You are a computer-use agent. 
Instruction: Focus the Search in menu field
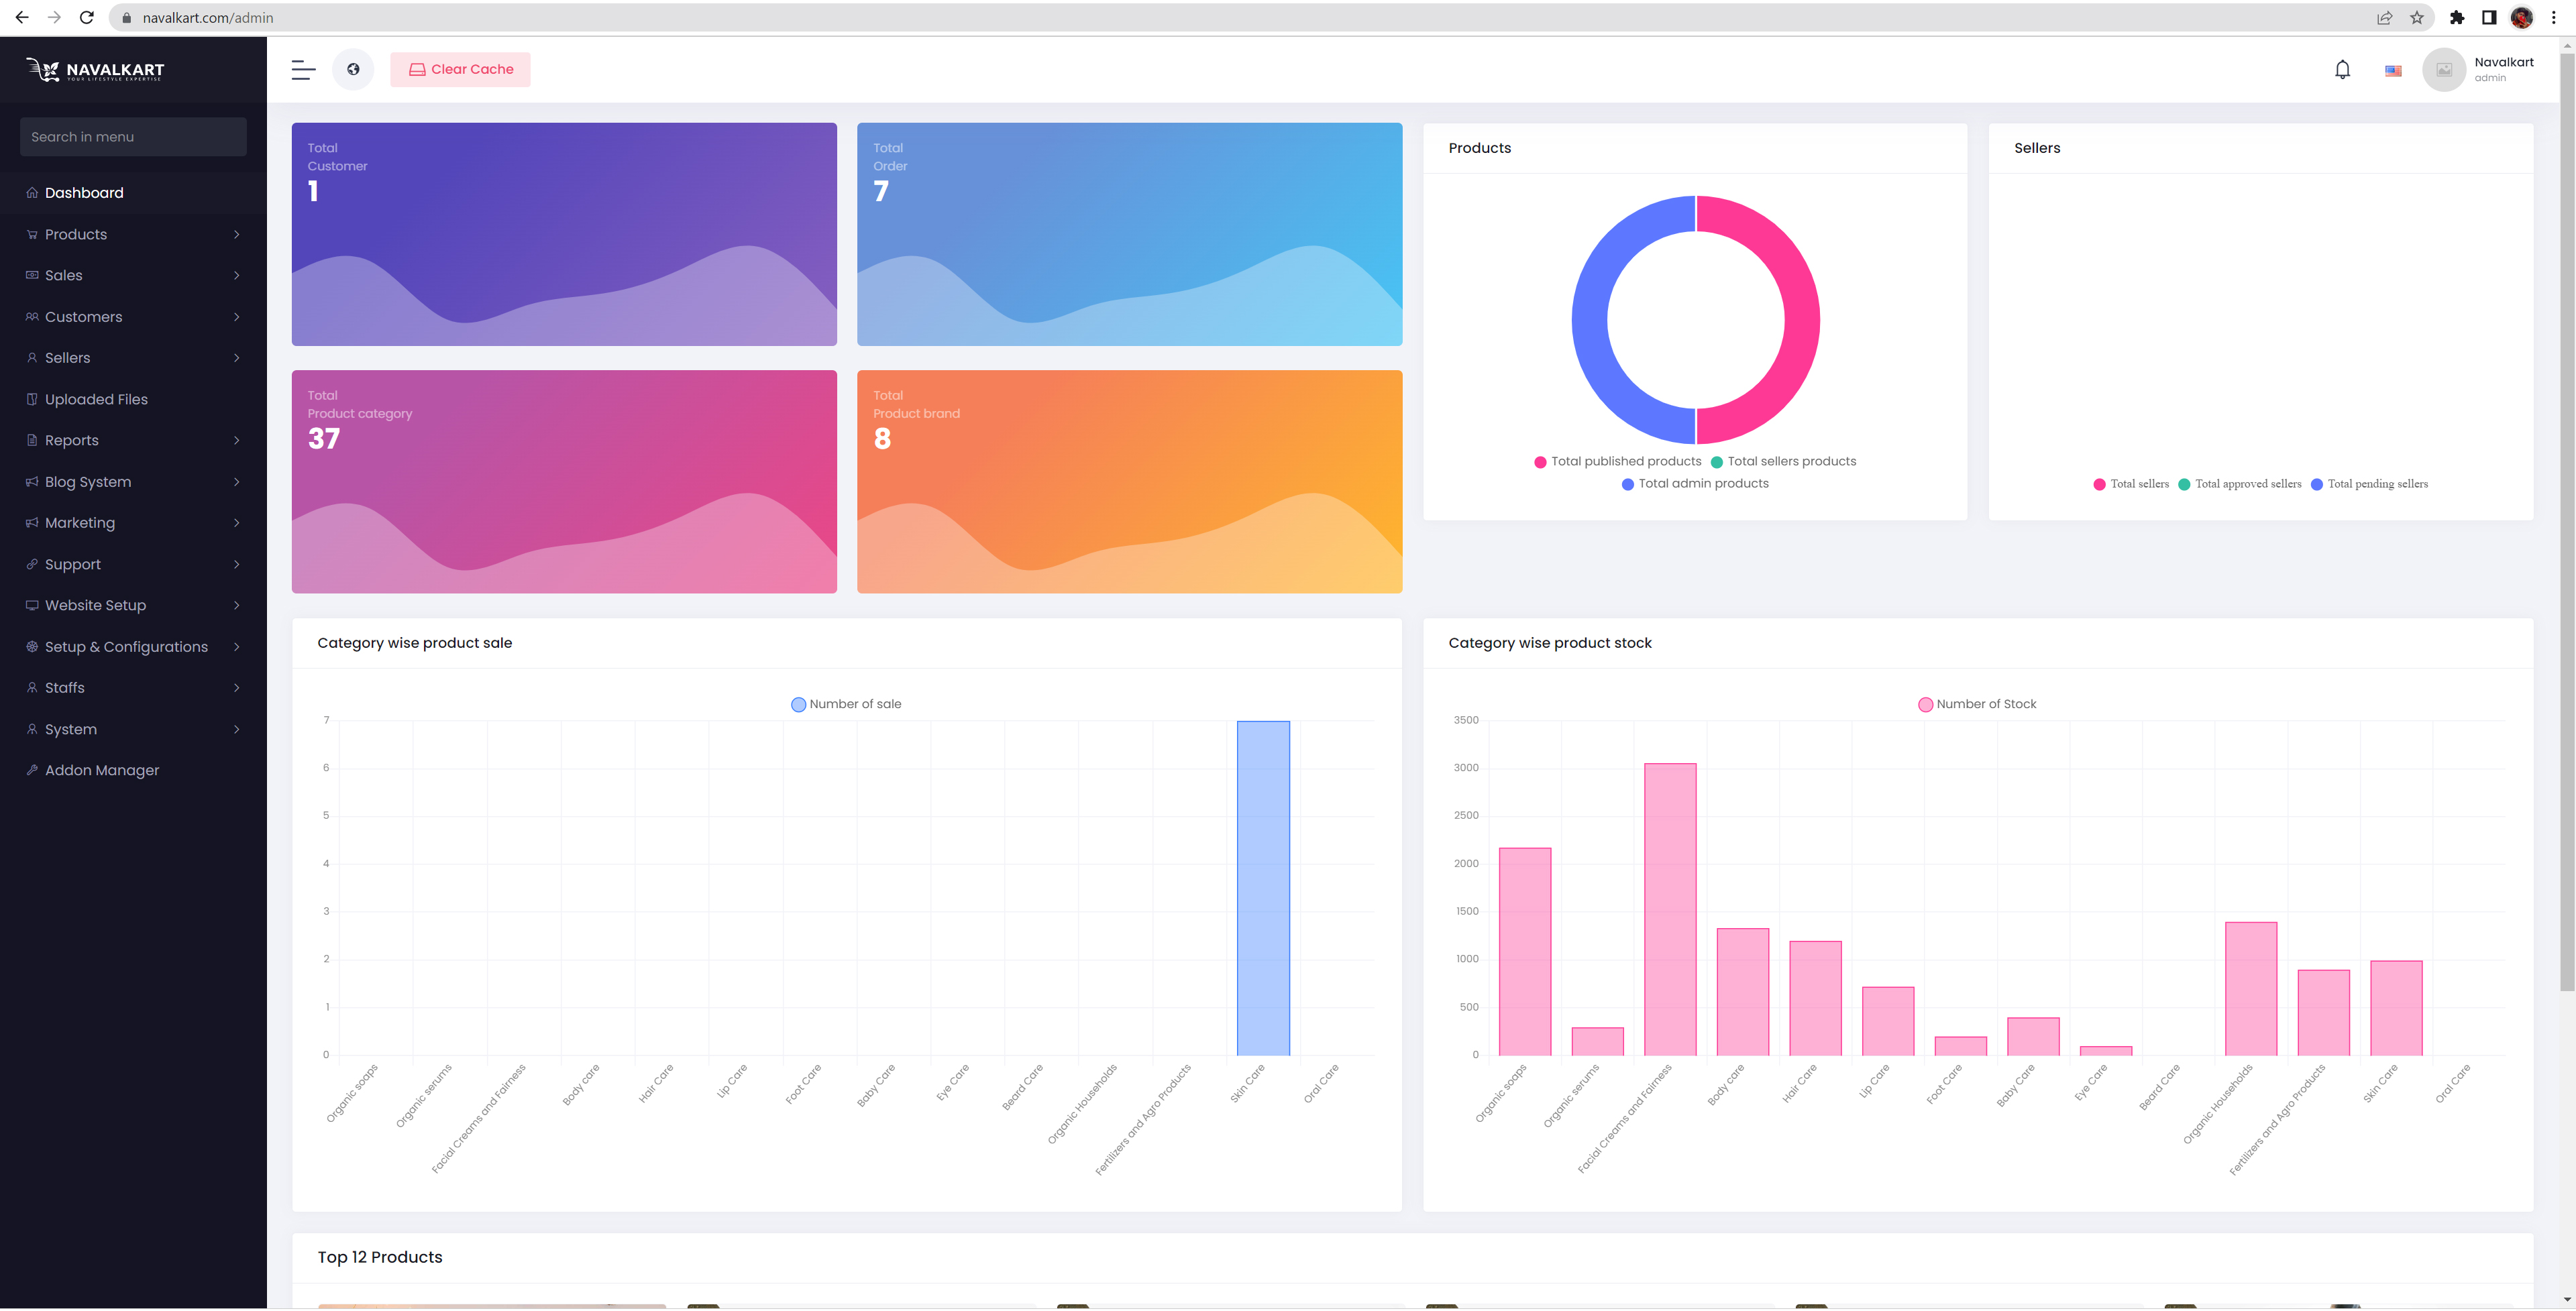[133, 137]
